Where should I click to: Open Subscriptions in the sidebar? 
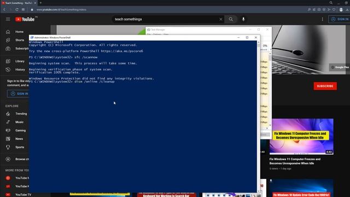pos(17,49)
